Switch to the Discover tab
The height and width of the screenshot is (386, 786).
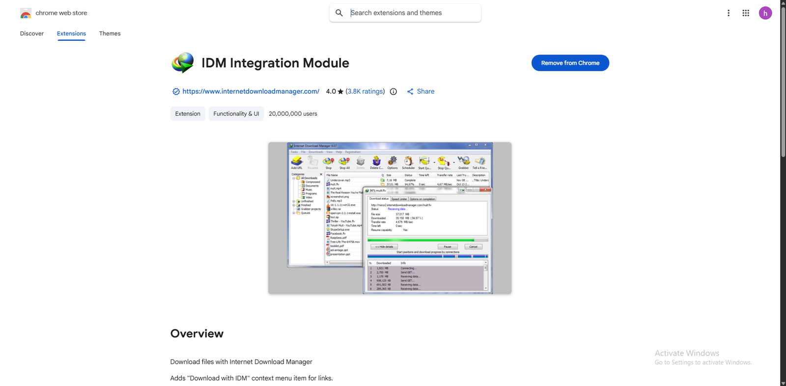(32, 33)
